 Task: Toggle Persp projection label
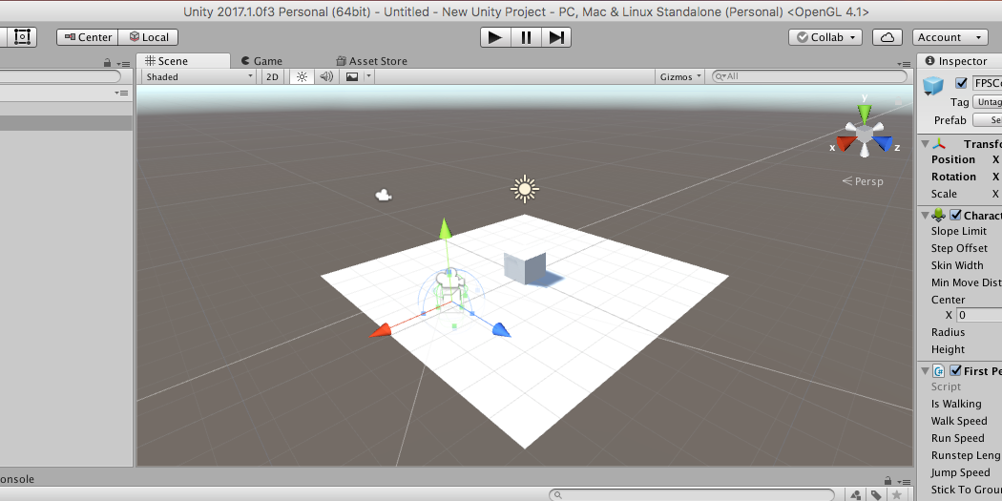[x=863, y=181]
